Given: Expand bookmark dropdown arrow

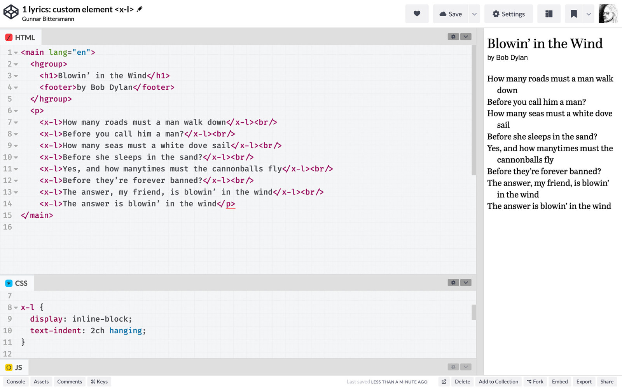Looking at the screenshot, I should (x=589, y=14).
